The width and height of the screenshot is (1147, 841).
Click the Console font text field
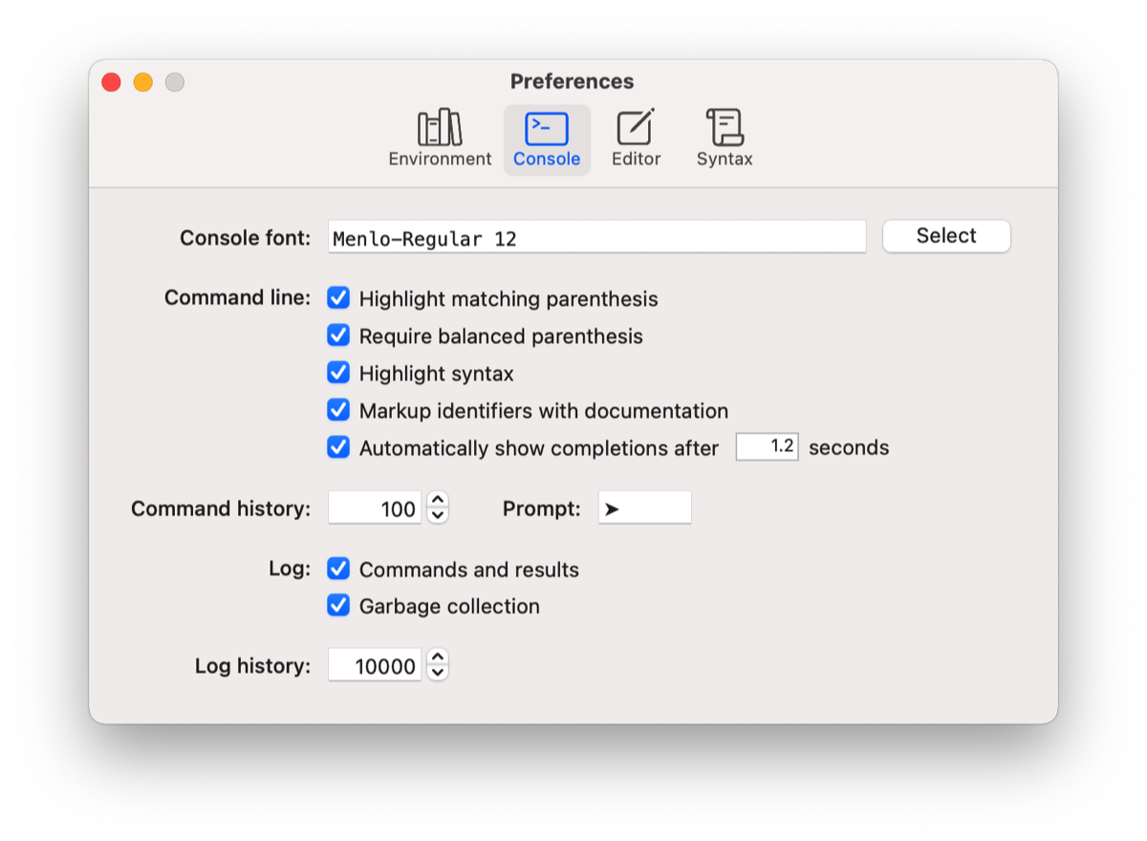597,237
